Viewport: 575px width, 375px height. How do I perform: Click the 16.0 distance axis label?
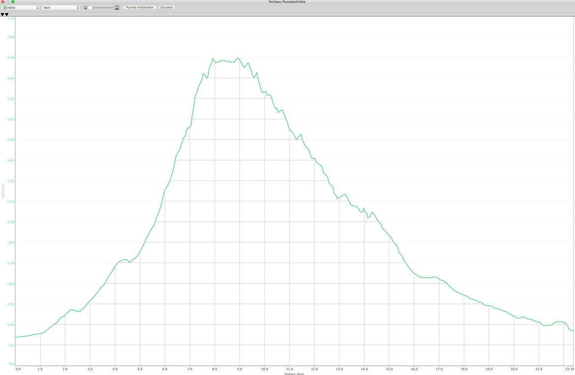point(414,369)
